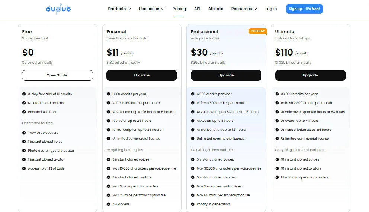
Task: Click the Dupdub logo icon
Action: pos(58,9)
